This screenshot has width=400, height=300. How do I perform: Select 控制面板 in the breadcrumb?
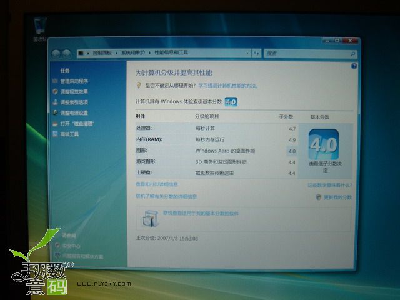102,52
